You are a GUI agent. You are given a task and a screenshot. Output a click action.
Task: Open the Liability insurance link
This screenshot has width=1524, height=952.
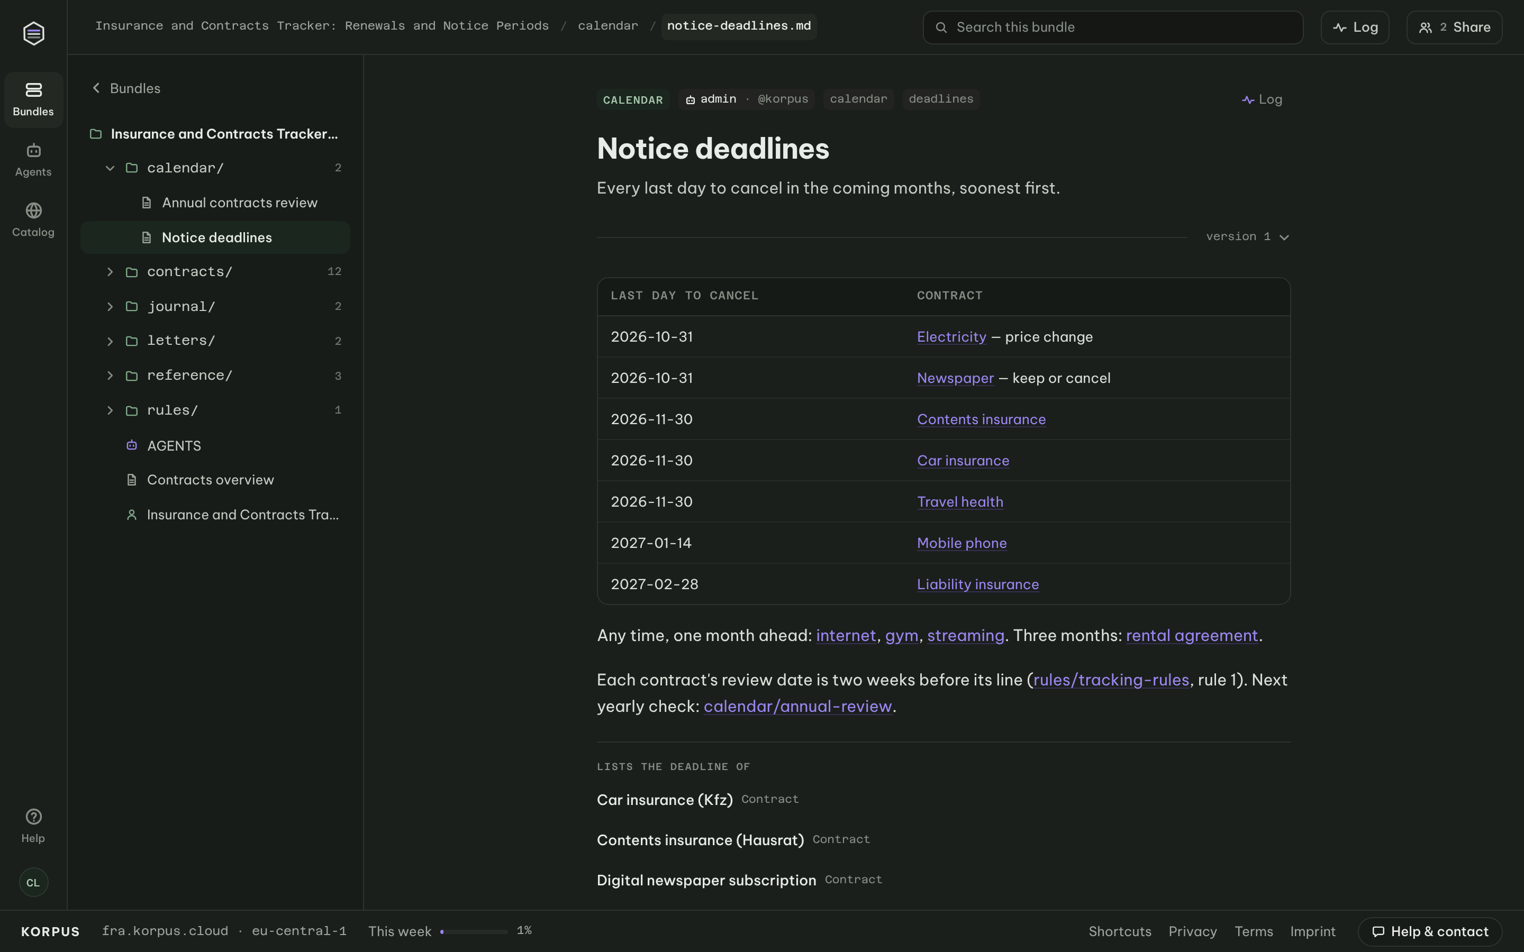[978, 584]
